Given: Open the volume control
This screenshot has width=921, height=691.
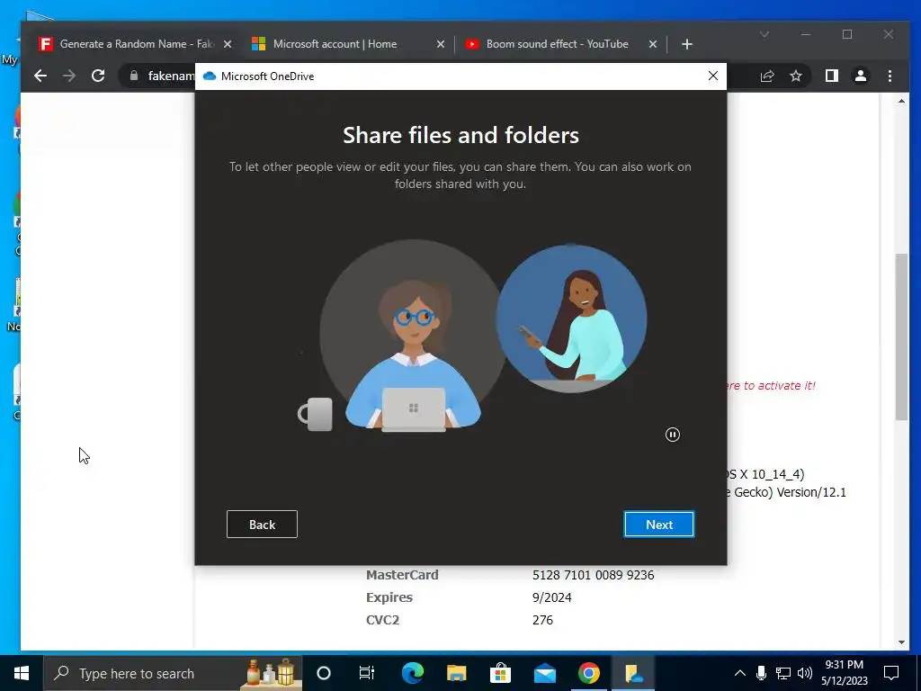Looking at the screenshot, I should (x=805, y=673).
